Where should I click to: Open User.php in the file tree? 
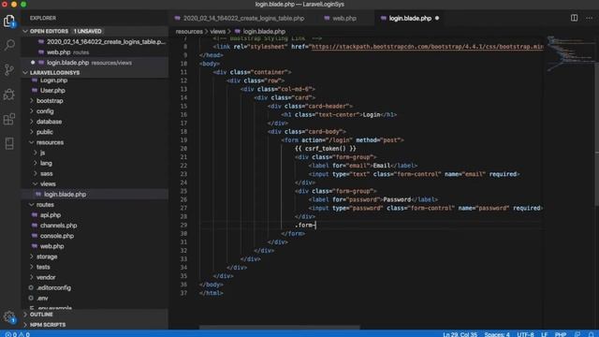(x=52, y=91)
